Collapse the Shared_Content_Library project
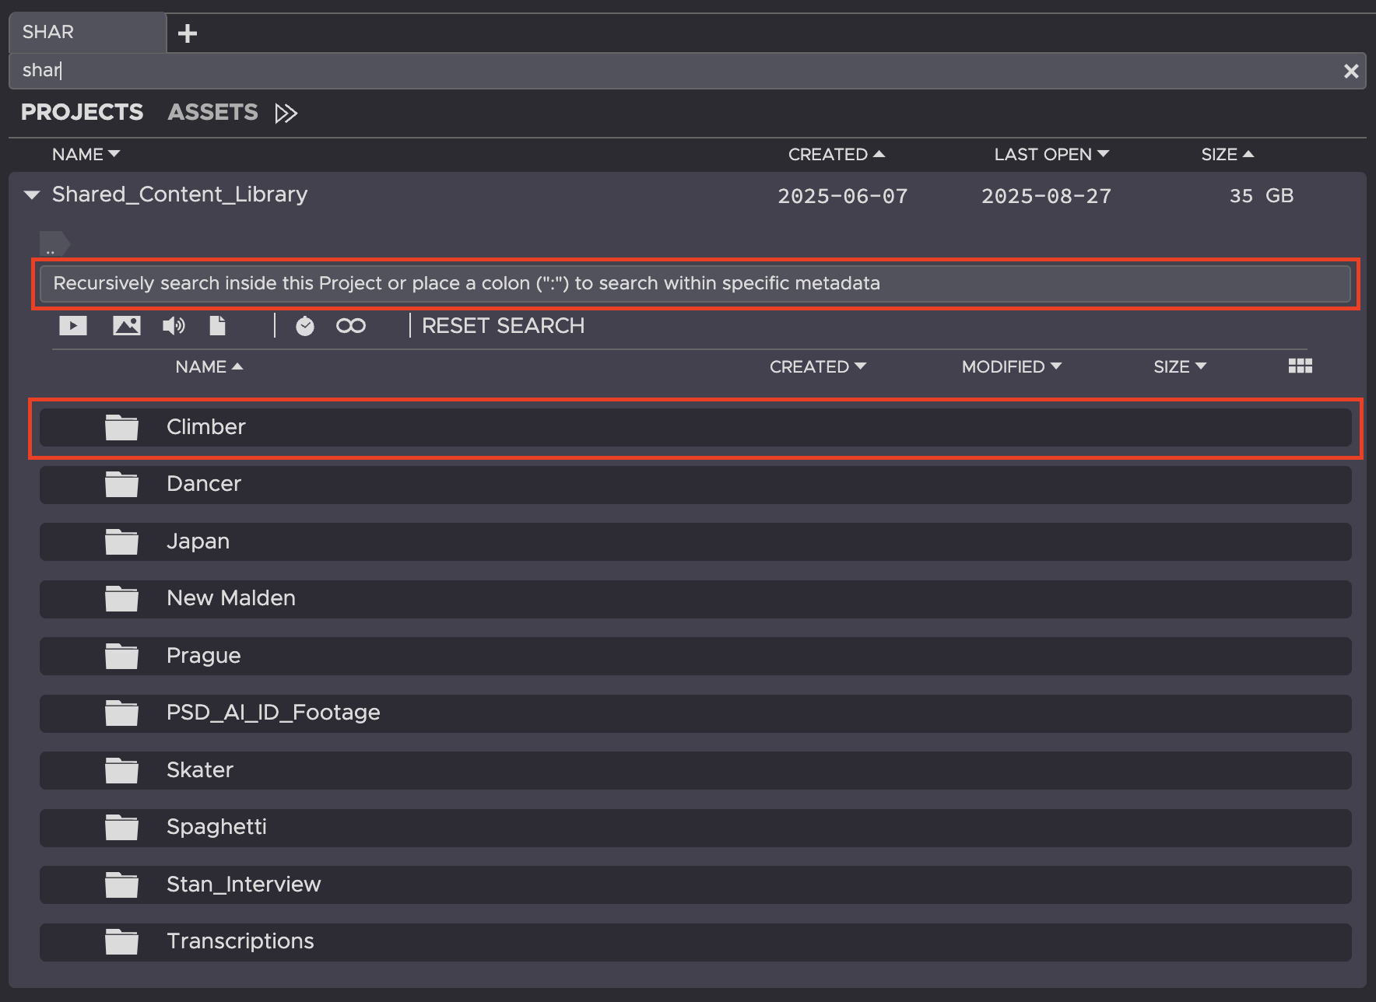The image size is (1376, 1002). coord(32,195)
